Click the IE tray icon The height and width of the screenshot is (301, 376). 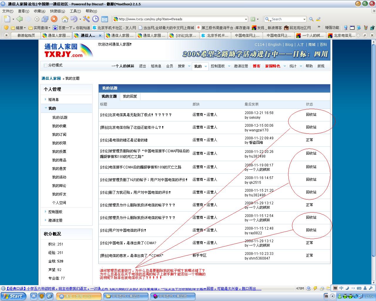coord(355,296)
